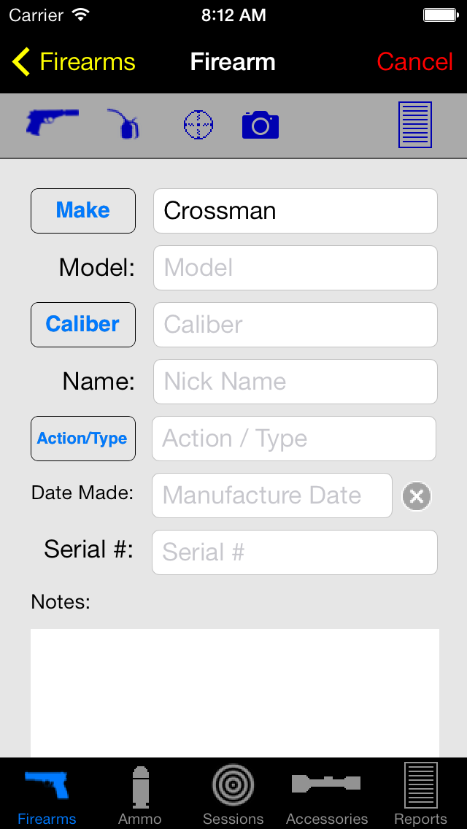
Task: Tap the Serial # text field
Action: tap(295, 552)
